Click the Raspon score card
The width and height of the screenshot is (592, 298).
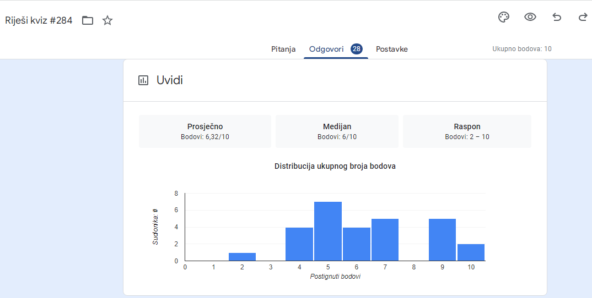click(467, 131)
